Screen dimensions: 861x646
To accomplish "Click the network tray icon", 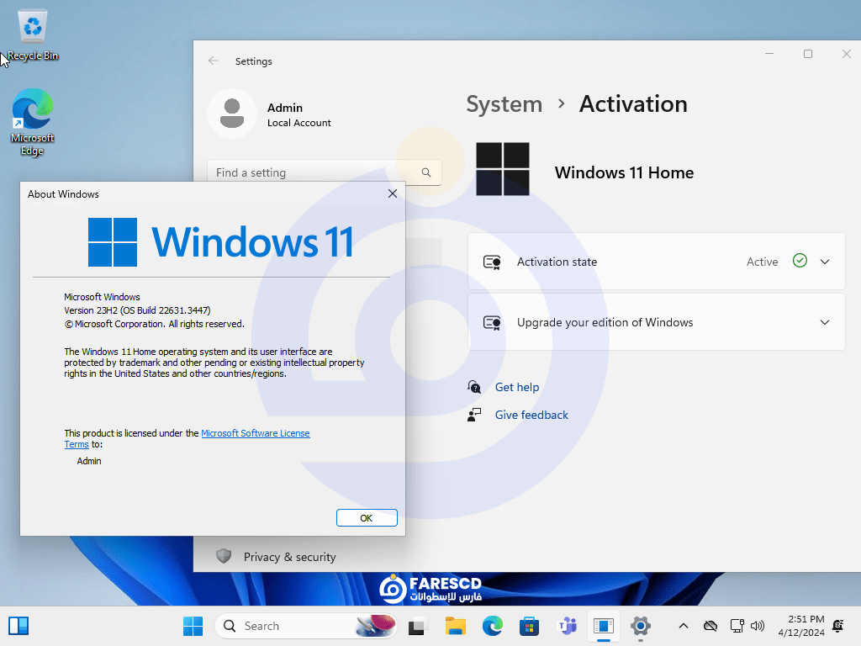I will tap(737, 626).
